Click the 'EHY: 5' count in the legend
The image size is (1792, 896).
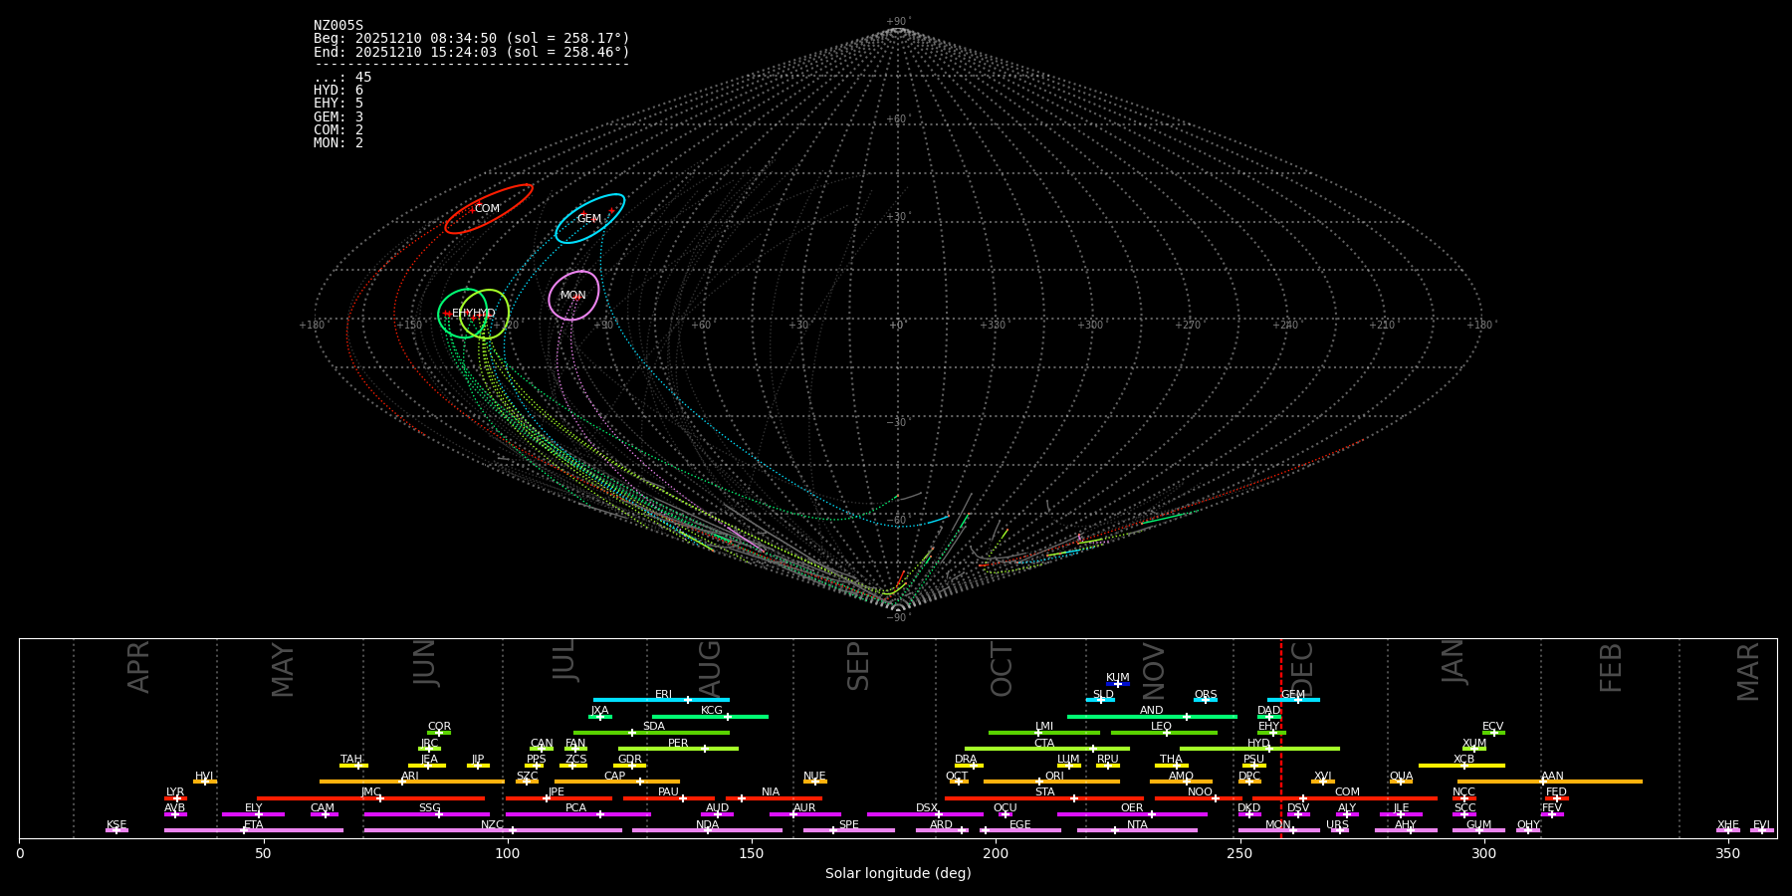[x=338, y=104]
